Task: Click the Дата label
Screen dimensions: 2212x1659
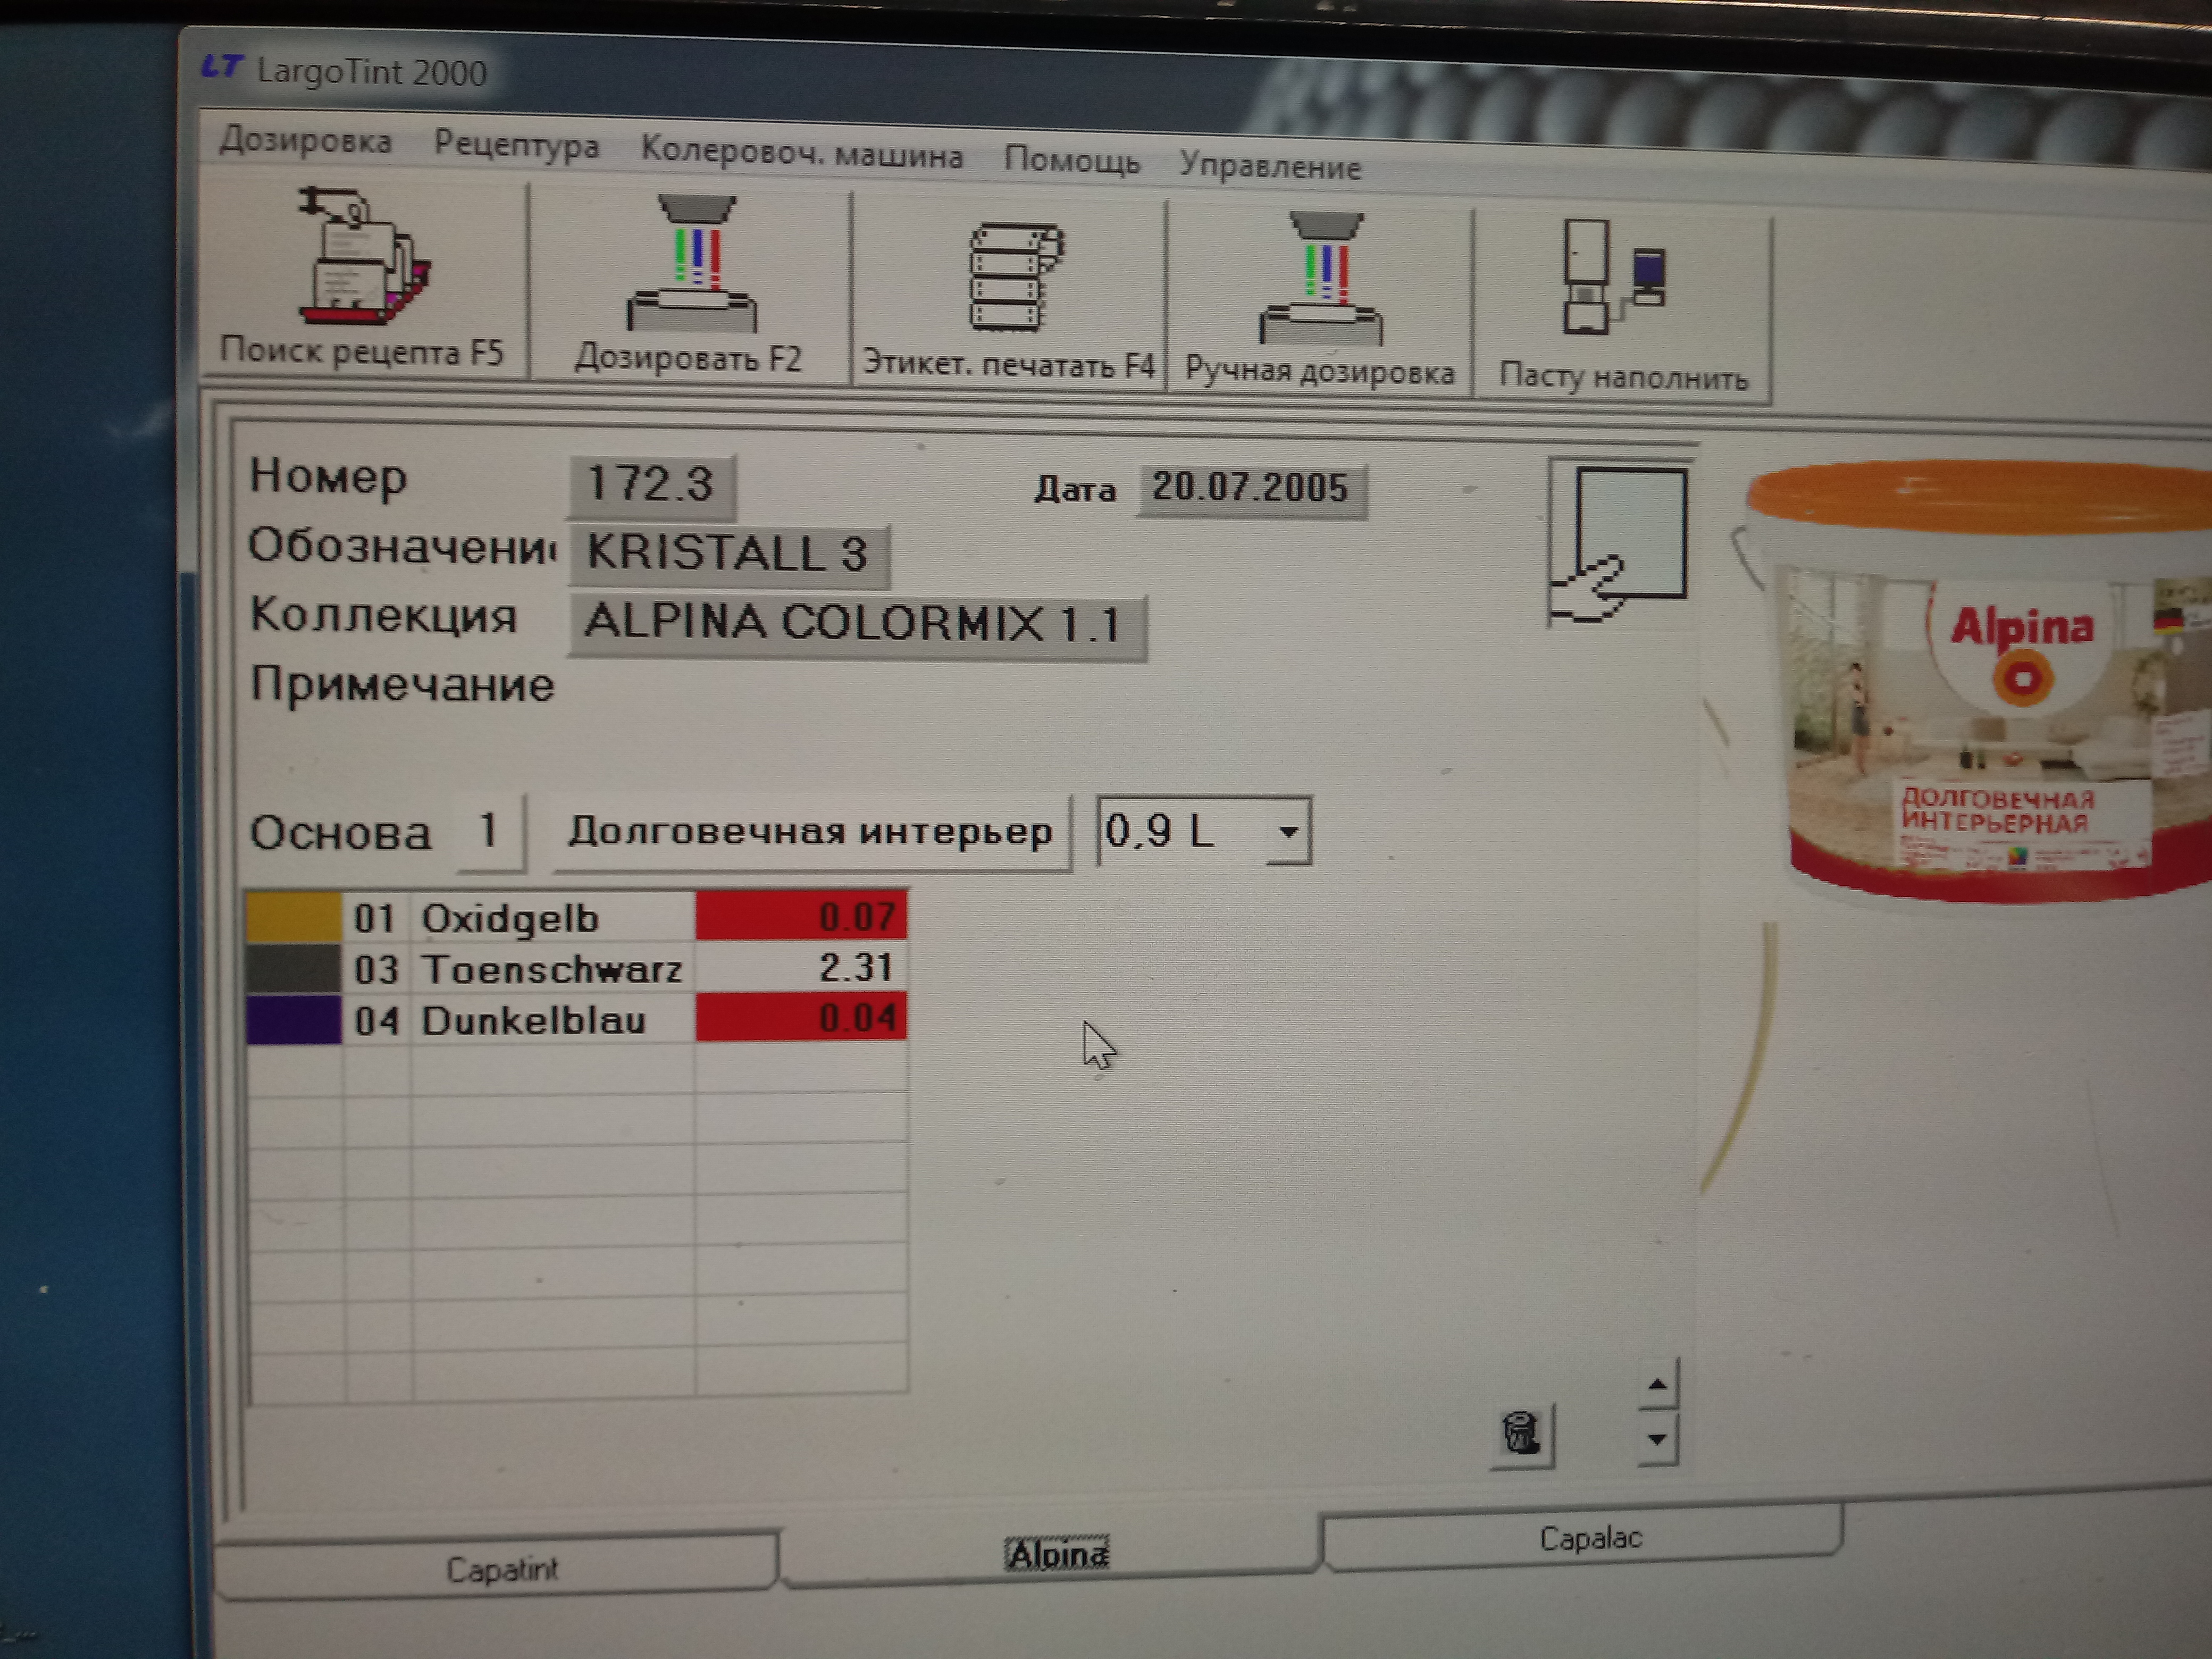Action: [1075, 489]
